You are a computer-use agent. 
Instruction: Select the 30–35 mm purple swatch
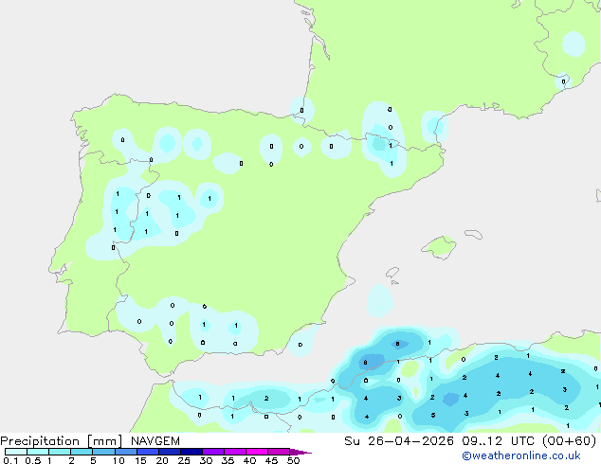pyautogui.click(x=212, y=452)
